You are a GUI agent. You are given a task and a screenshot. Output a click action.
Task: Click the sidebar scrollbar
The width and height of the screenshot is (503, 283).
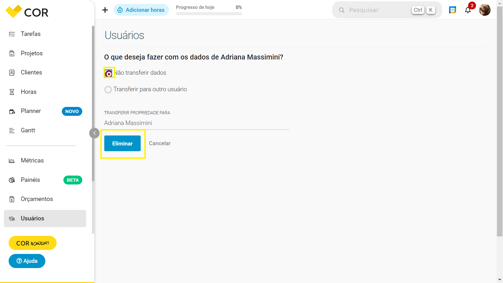pos(93,104)
